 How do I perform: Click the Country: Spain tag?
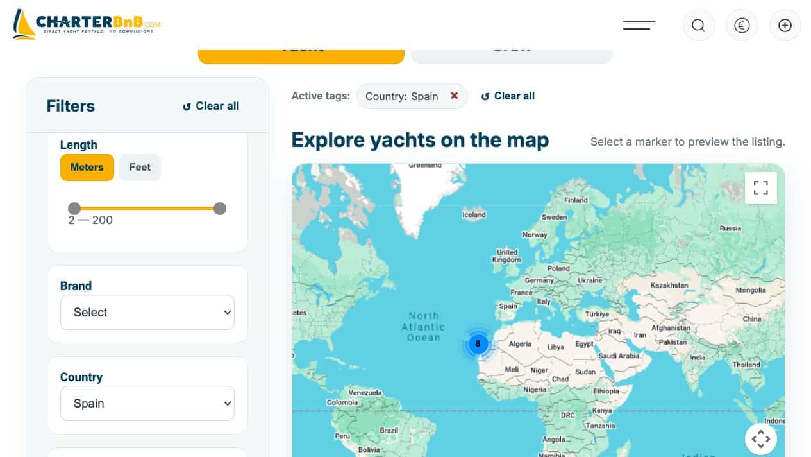click(x=412, y=96)
